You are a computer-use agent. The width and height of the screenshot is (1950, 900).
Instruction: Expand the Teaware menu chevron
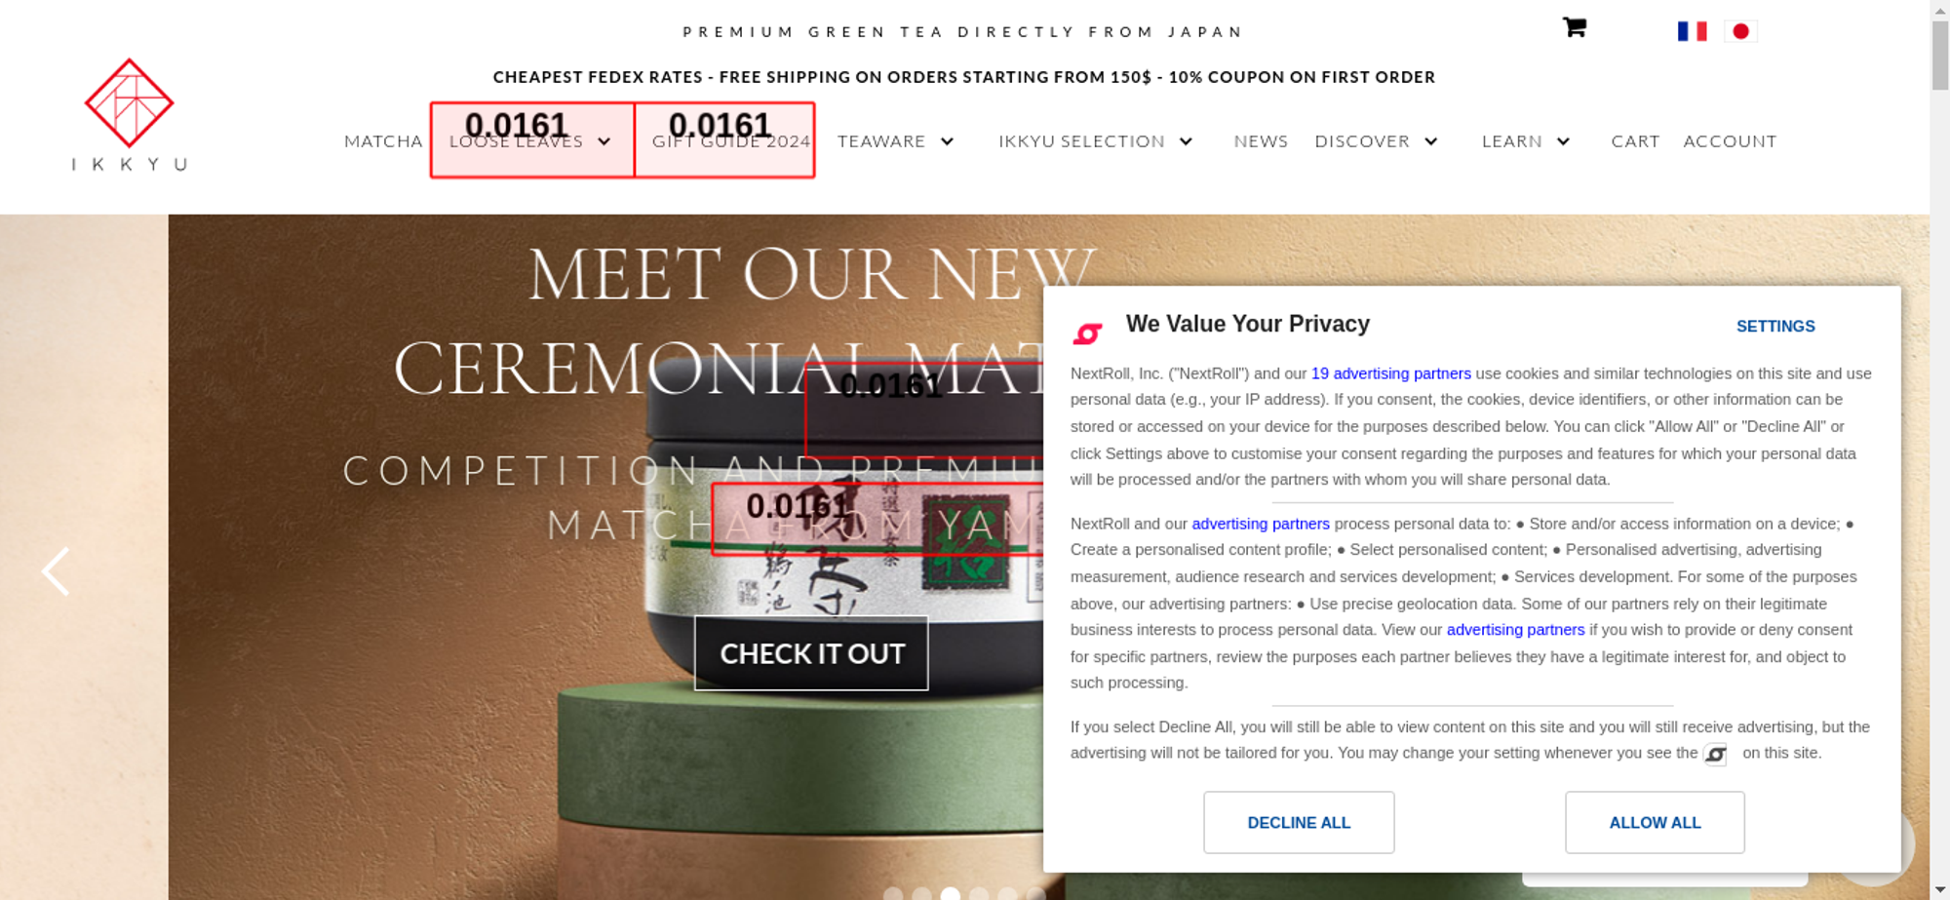(947, 141)
